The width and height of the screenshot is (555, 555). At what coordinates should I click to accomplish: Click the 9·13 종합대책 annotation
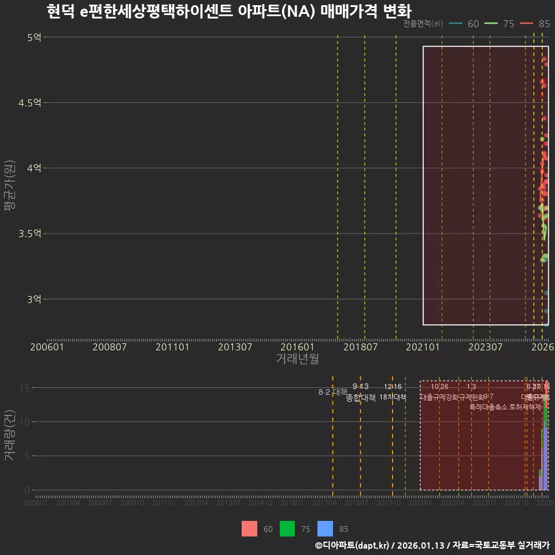(360, 392)
